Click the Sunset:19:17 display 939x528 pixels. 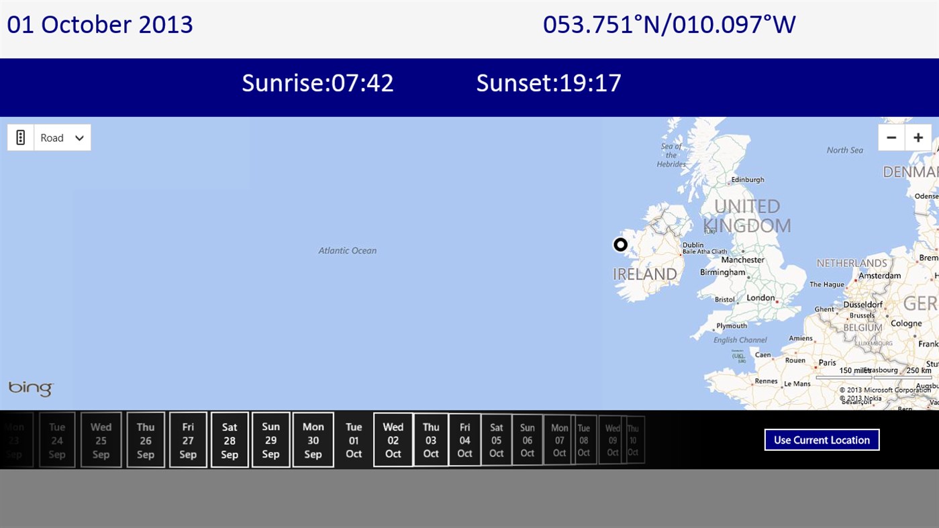(548, 83)
